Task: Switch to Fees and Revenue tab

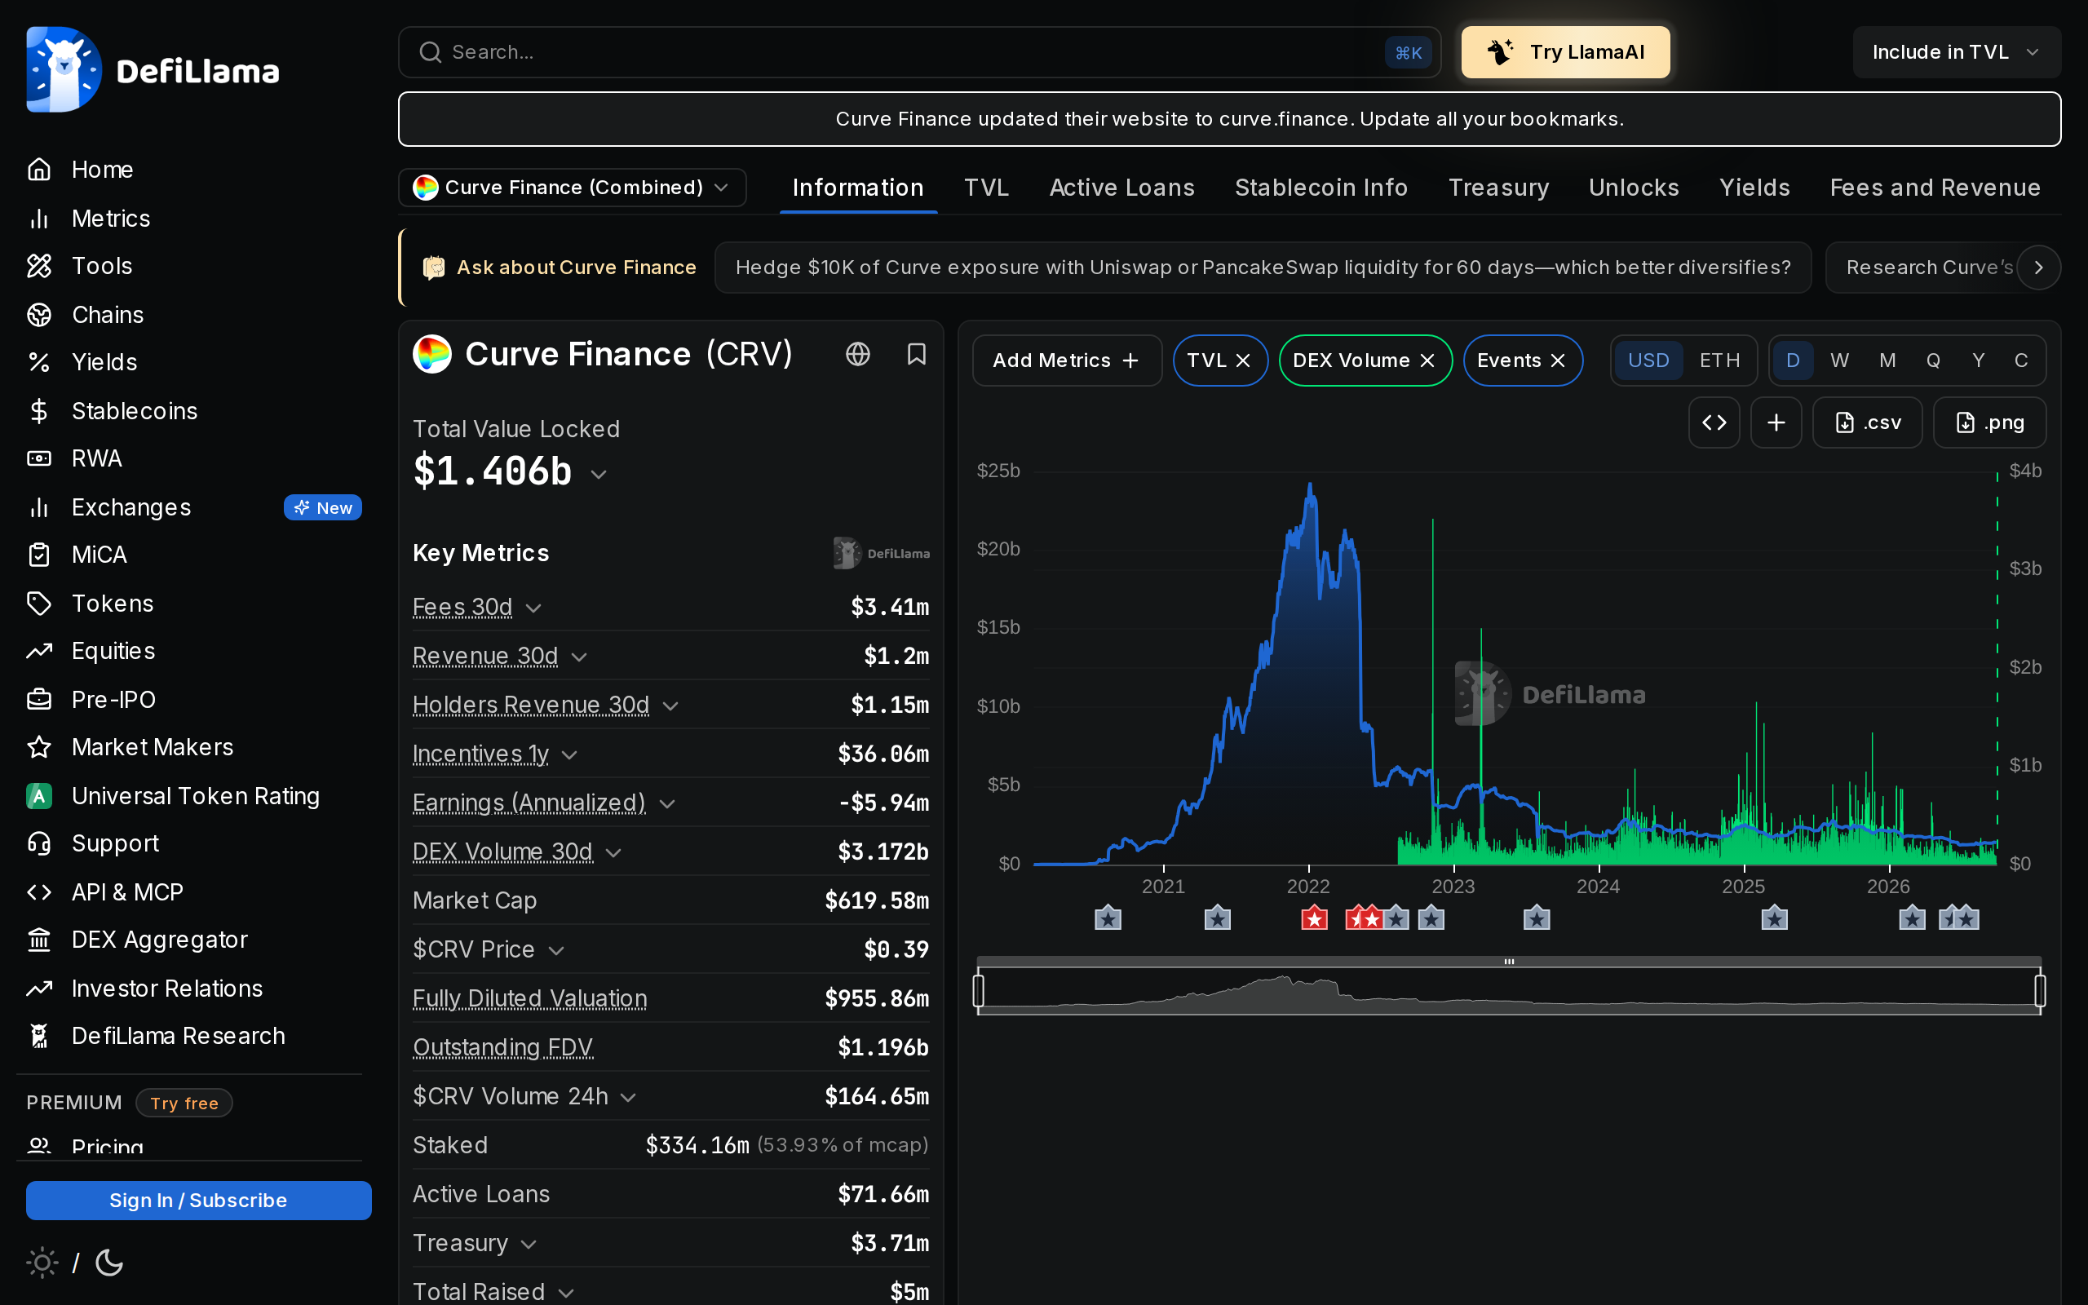Action: [1935, 188]
